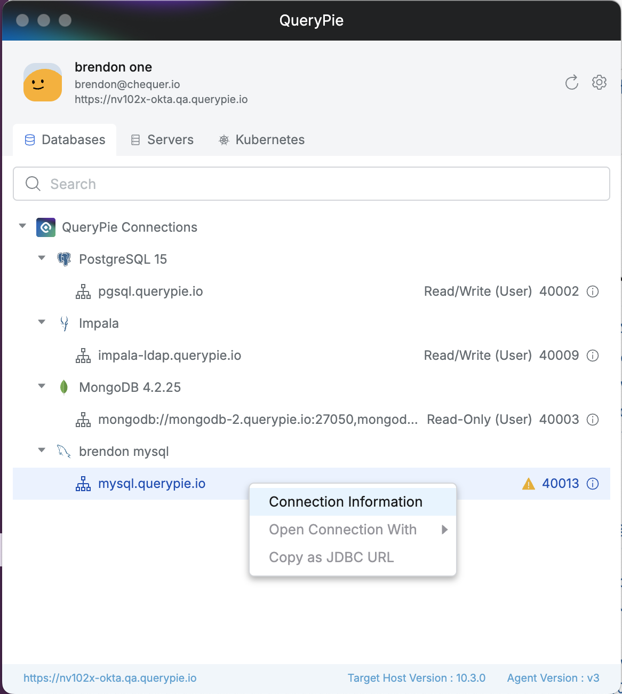Image resolution: width=622 pixels, height=694 pixels.
Task: Switch to the Servers tab
Action: click(x=163, y=140)
